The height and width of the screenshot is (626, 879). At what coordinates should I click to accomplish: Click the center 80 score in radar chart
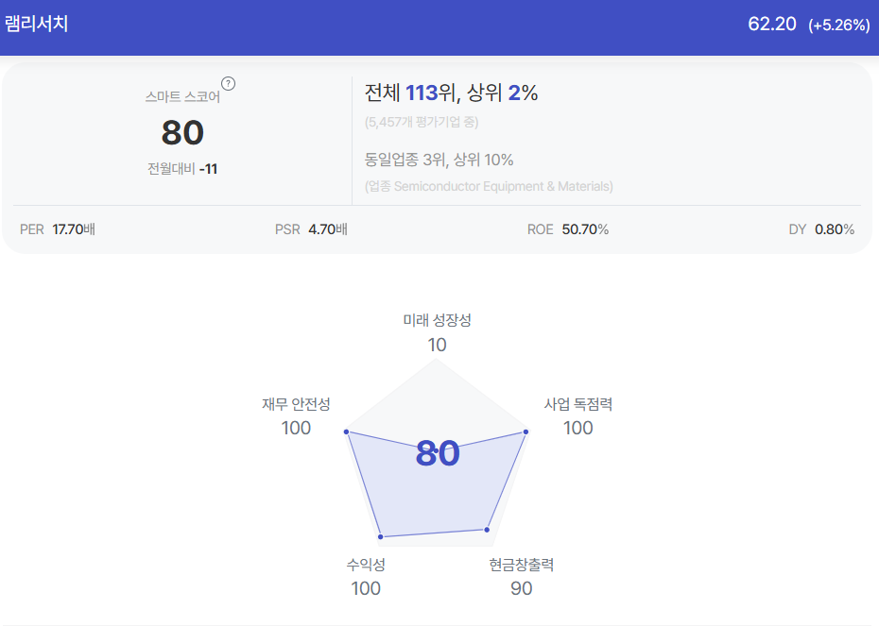coord(438,453)
